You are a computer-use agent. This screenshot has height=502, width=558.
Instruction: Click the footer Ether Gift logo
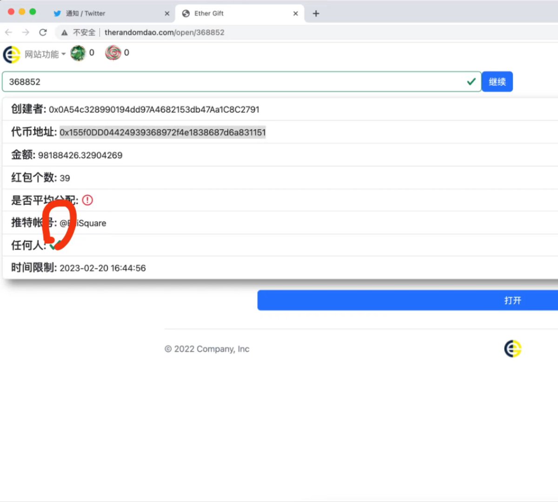[x=513, y=349]
